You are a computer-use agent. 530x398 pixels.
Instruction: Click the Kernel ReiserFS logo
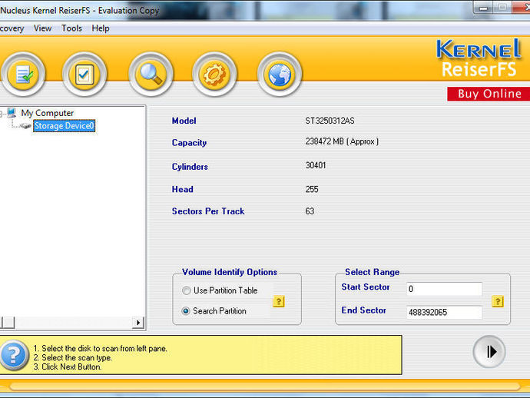[x=479, y=58]
